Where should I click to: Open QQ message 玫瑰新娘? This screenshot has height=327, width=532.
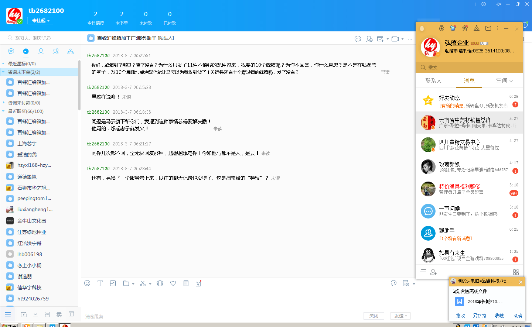(469, 167)
